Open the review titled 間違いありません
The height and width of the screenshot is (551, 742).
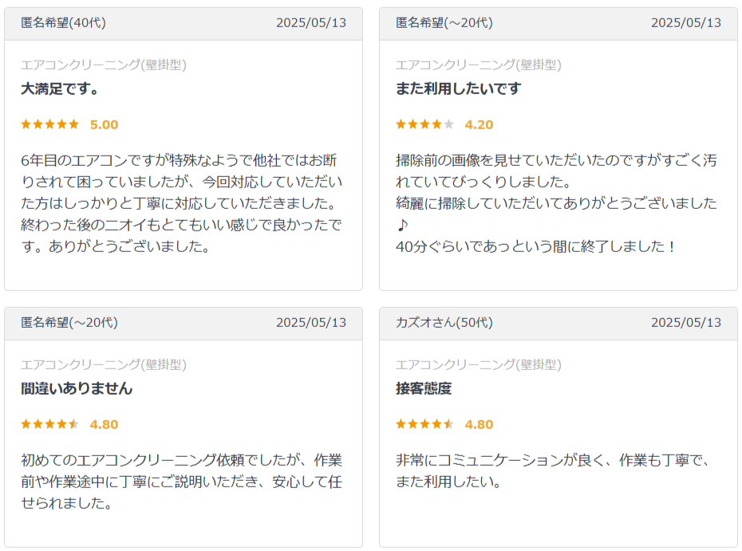tap(77, 389)
